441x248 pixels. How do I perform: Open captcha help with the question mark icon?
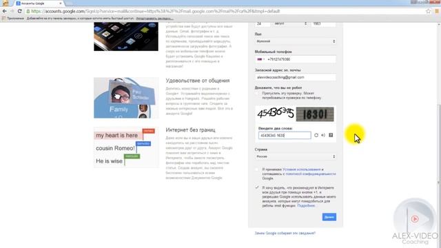point(331,135)
